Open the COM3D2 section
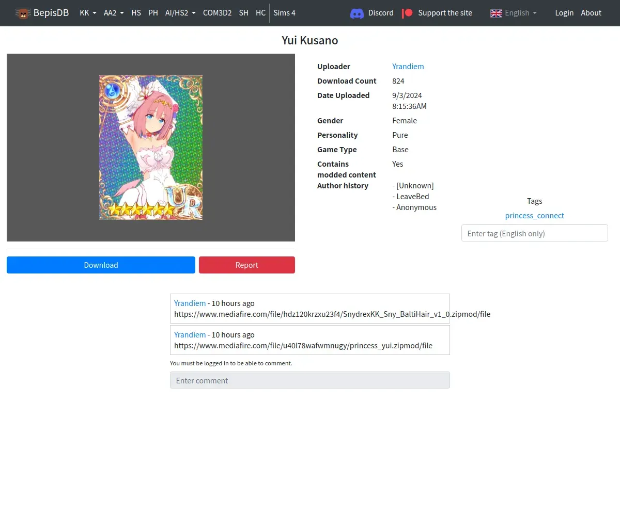This screenshot has height=516, width=620. coord(217,13)
